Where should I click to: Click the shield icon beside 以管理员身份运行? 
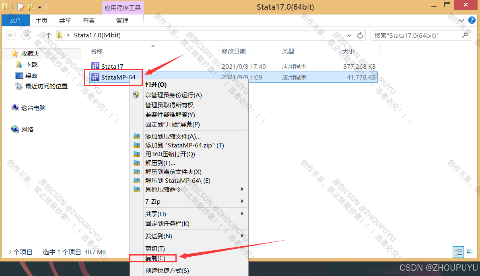(136, 95)
